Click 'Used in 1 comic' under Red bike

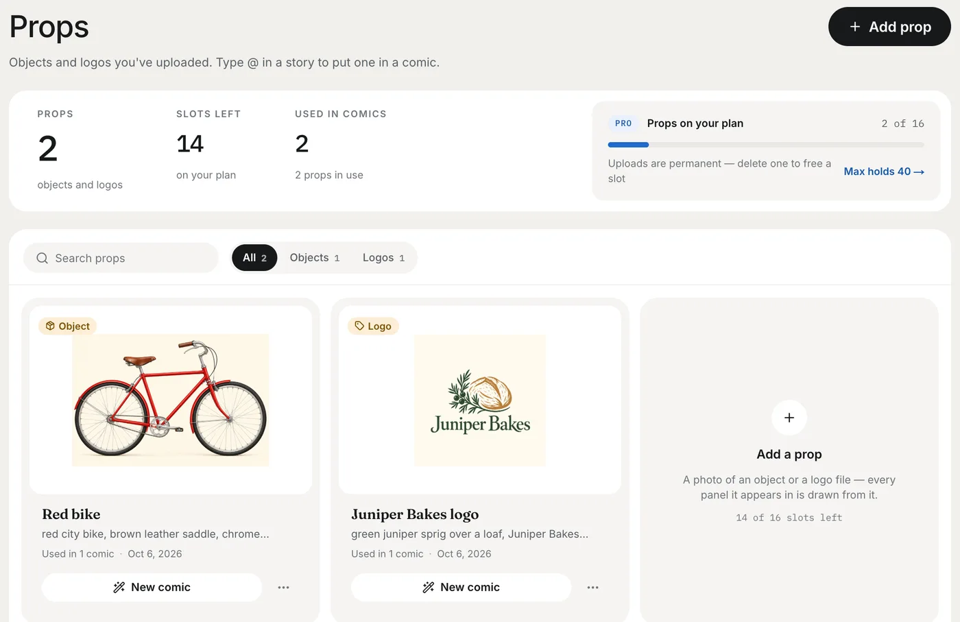[x=78, y=554]
